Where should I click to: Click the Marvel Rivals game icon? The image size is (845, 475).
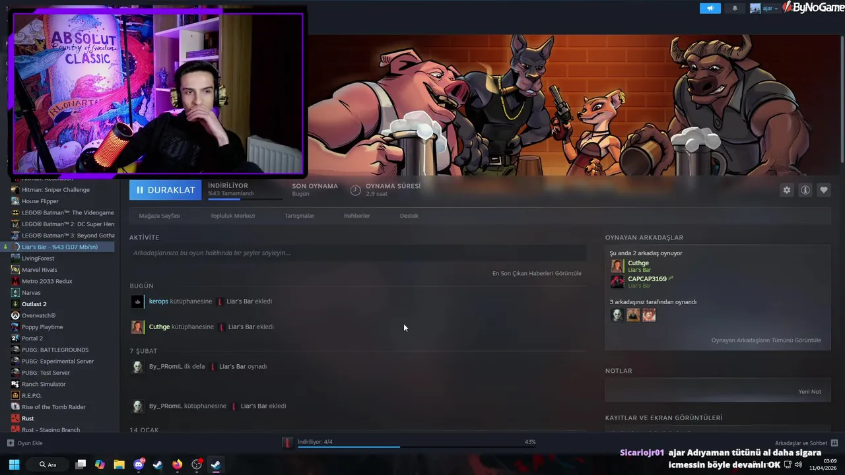[15, 270]
